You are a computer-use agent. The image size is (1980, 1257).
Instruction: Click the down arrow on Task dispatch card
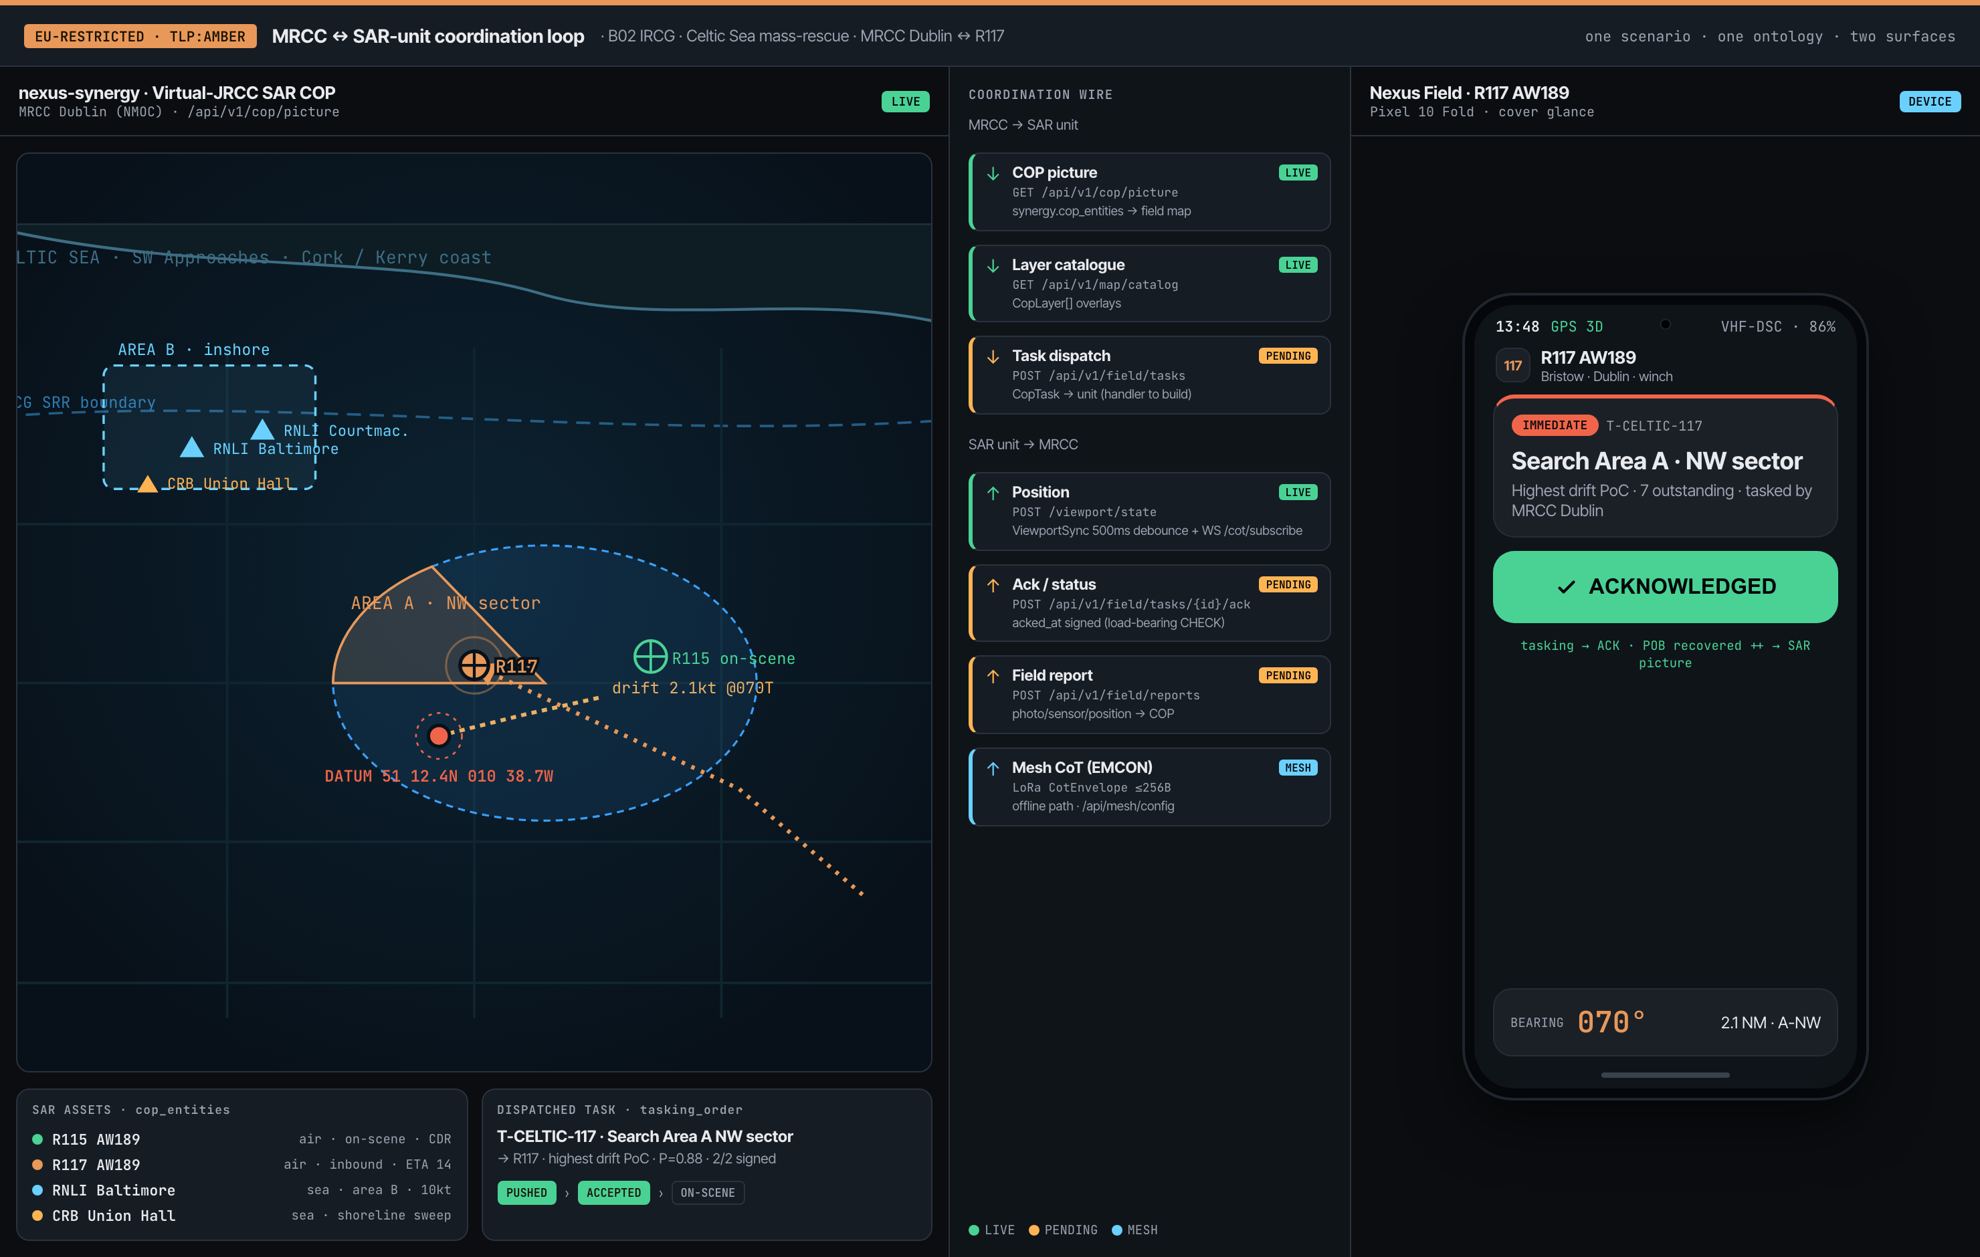point(993,357)
